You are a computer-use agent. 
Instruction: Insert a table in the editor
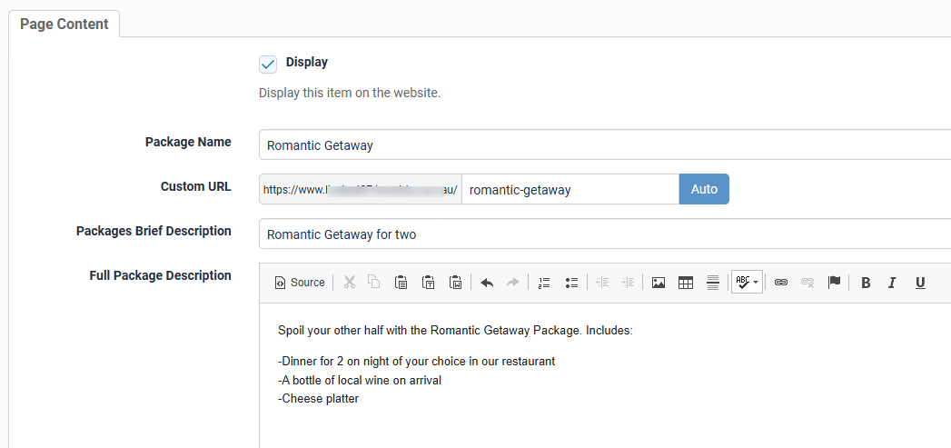pos(686,283)
